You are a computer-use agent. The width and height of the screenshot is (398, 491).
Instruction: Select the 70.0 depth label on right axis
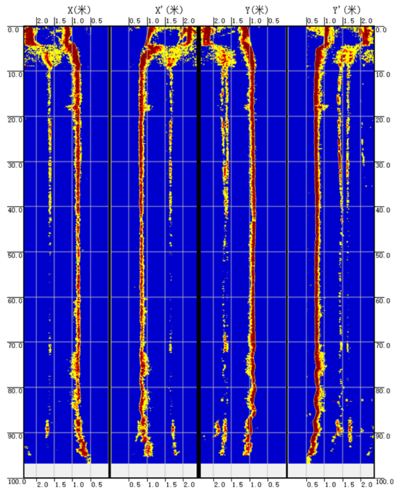382,346
